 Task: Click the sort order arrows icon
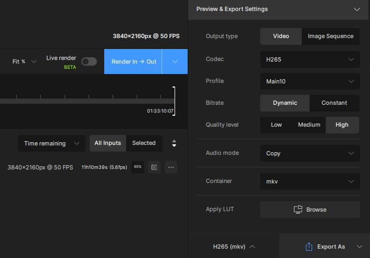coord(174,143)
